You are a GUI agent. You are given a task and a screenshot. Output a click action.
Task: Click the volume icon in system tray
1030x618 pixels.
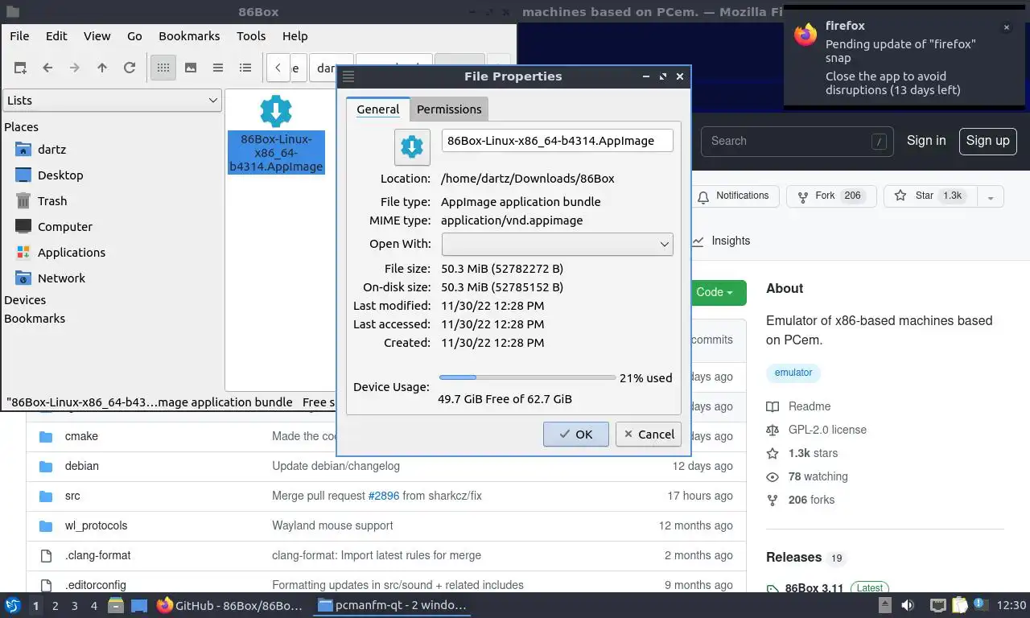[908, 605]
